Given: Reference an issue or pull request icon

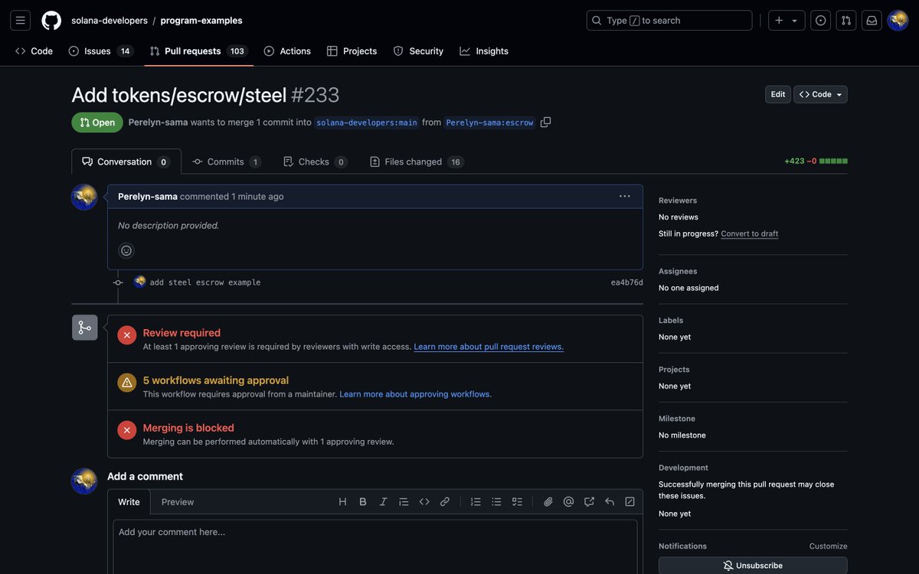Looking at the screenshot, I should pos(589,502).
